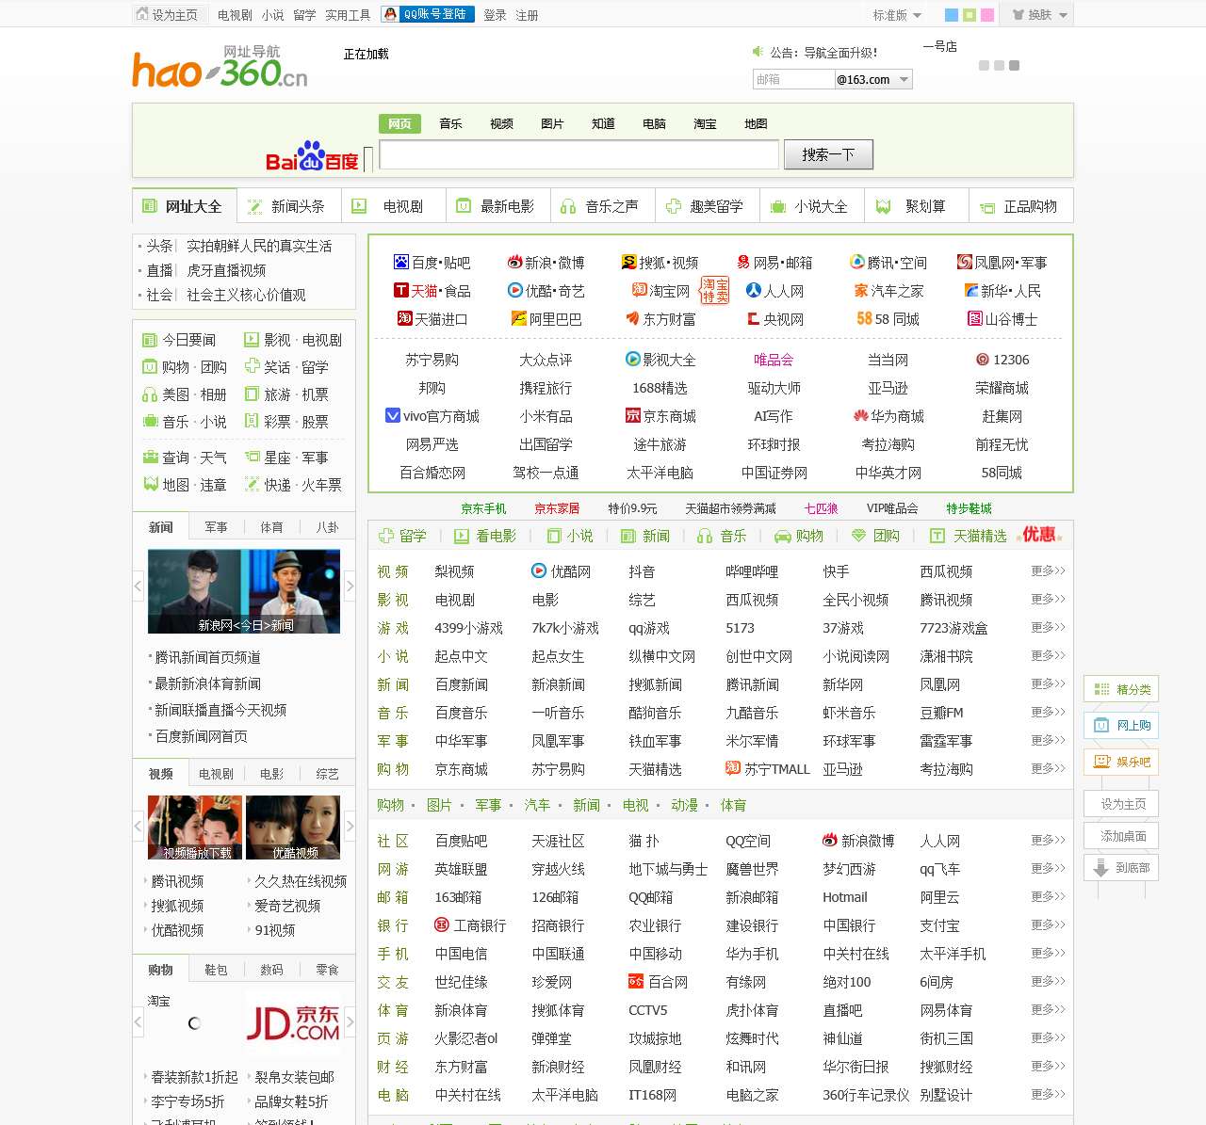This screenshot has width=1206, height=1125.
Task: Click the play icon beside 影视大全
Action: (633, 359)
